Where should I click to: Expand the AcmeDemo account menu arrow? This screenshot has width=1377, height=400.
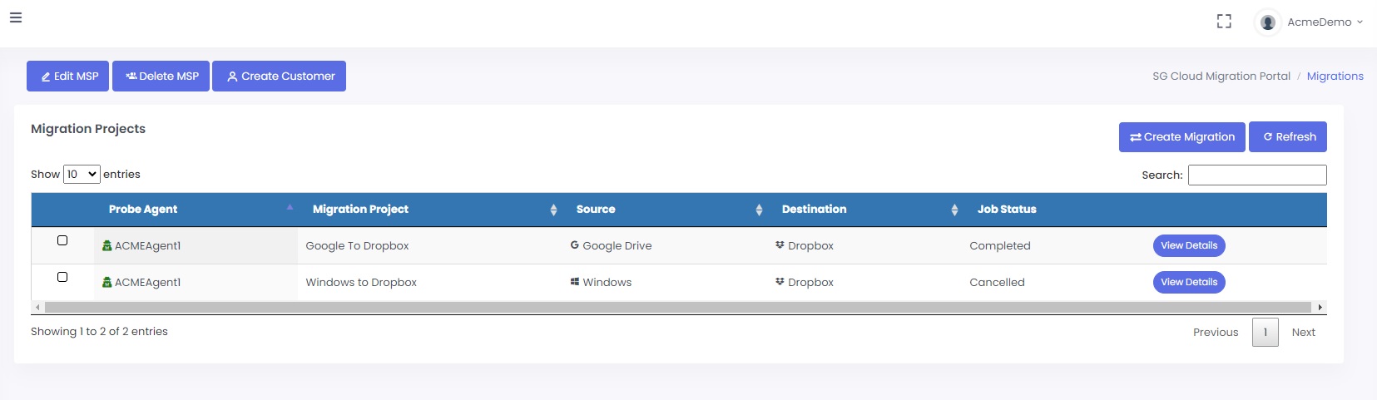[x=1360, y=22]
